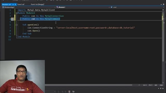Click the clear all list icon in the bottom panel
The height and width of the screenshot is (93, 166).
[69, 91]
